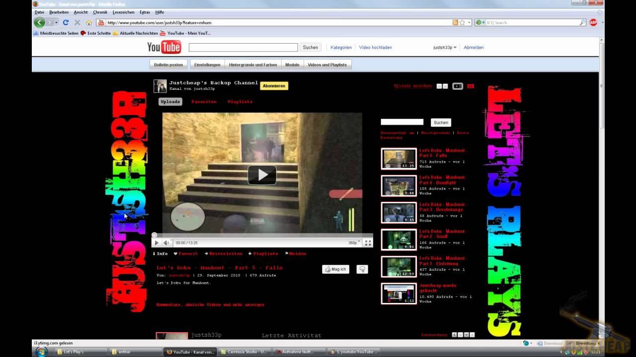Open the Windows Start orb
Image resolution: width=636 pixels, height=357 pixels.
click(41, 352)
